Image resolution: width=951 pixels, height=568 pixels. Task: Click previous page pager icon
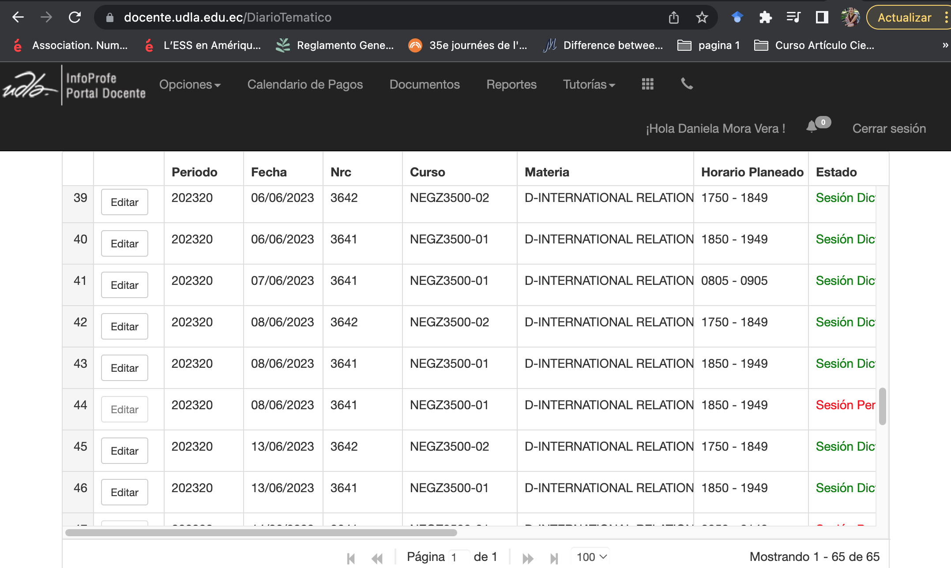(x=377, y=558)
